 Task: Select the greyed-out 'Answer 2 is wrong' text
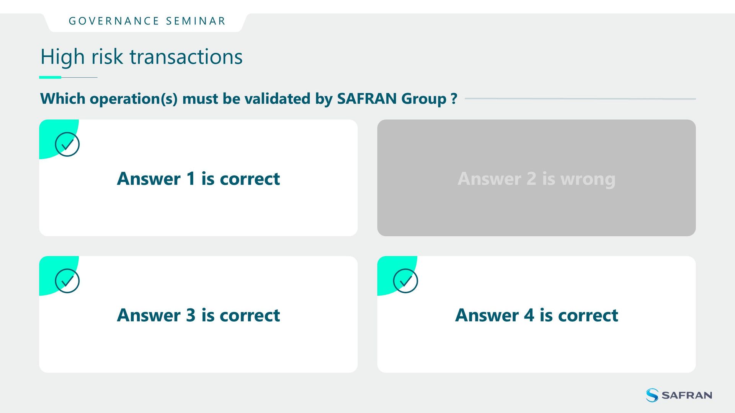coord(536,179)
